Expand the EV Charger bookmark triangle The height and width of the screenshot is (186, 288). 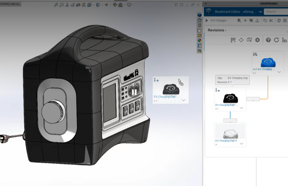point(207,20)
